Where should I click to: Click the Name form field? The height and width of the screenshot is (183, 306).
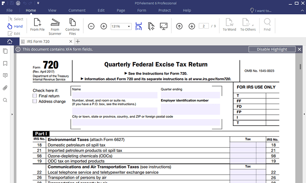115,95
